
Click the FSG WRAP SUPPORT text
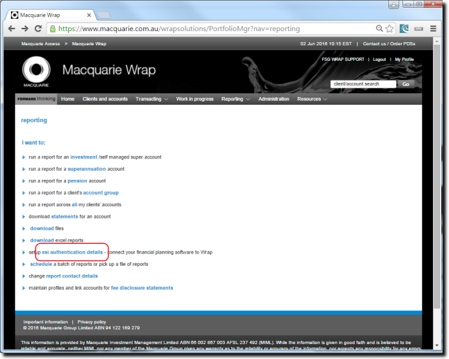[x=343, y=60]
